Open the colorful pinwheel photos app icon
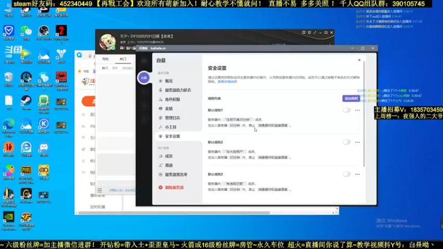 9,173
